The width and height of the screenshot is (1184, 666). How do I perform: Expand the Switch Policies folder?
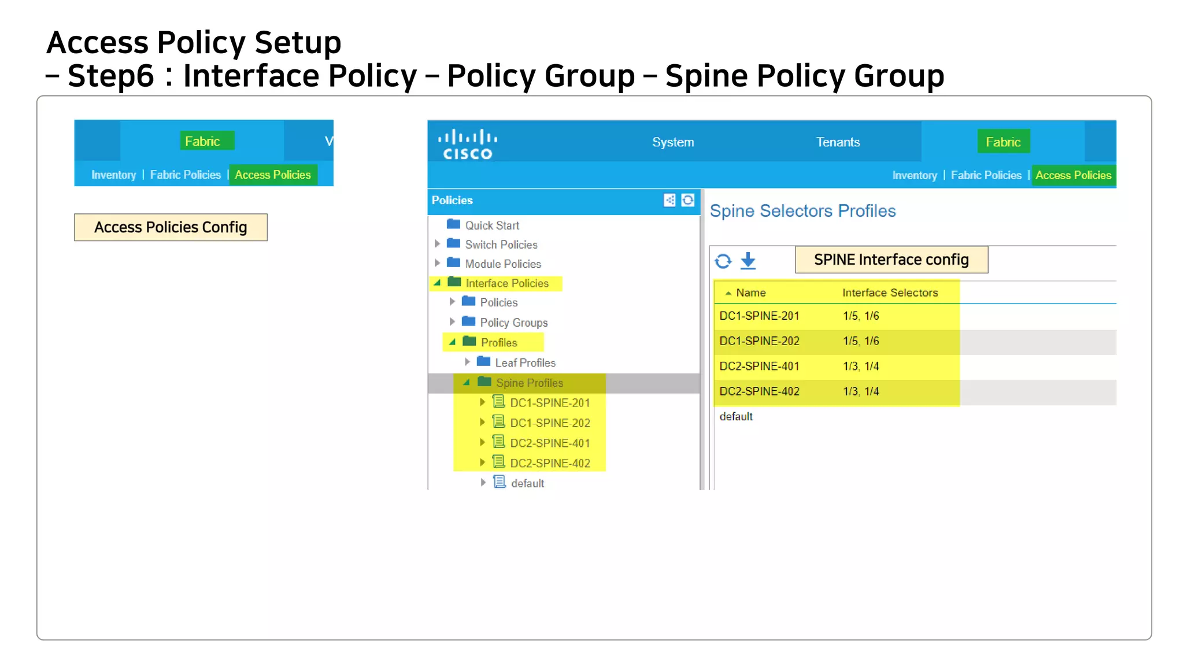(x=438, y=244)
